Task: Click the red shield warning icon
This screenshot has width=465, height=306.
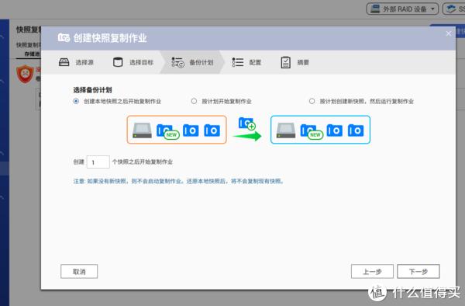Action: click(26, 74)
